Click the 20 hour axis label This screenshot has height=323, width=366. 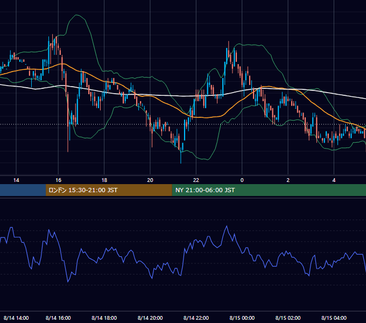[150, 180]
